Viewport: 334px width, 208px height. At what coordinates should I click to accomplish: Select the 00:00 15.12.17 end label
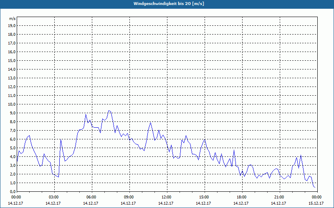pyautogui.click(x=317, y=200)
